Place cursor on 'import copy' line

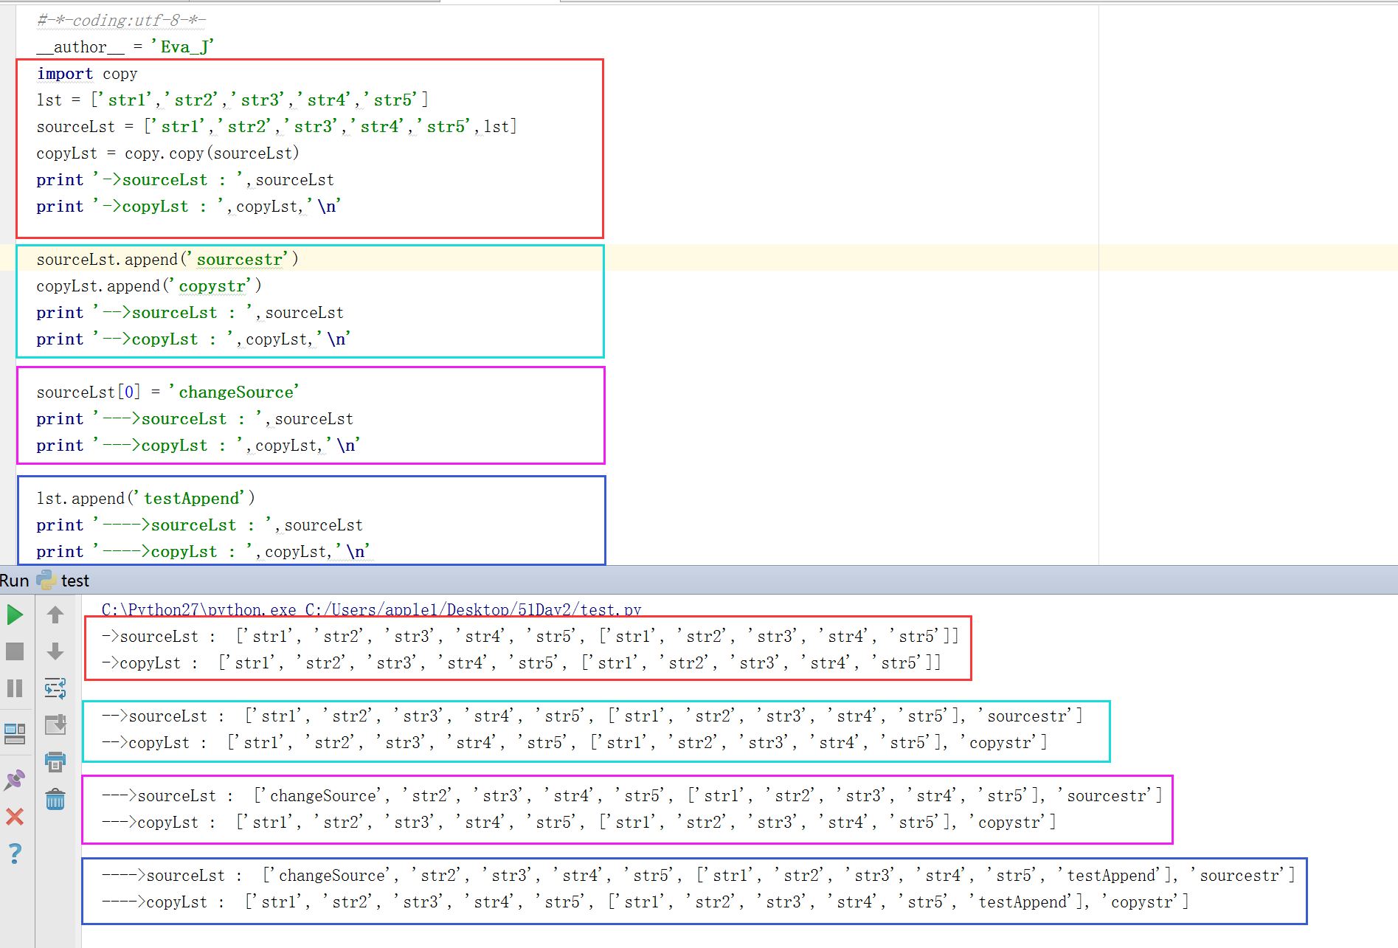[x=87, y=74]
